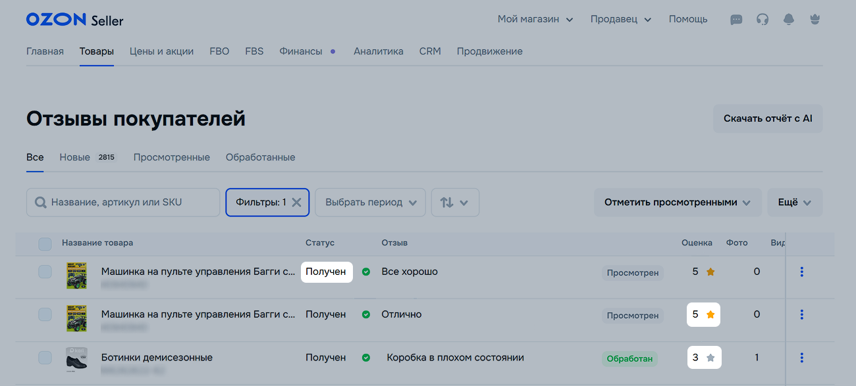This screenshot has width=856, height=386.
Task: Click the crown premium icon
Action: [x=815, y=20]
